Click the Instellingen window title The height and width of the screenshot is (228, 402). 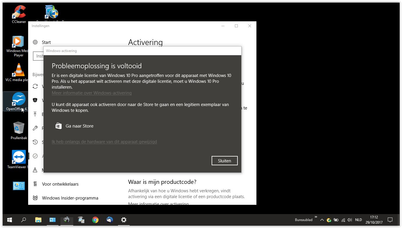[x=40, y=26]
